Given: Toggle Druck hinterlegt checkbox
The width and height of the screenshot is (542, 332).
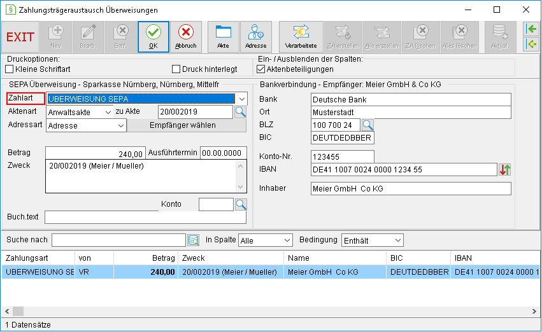Looking at the screenshot, I should pos(176,69).
